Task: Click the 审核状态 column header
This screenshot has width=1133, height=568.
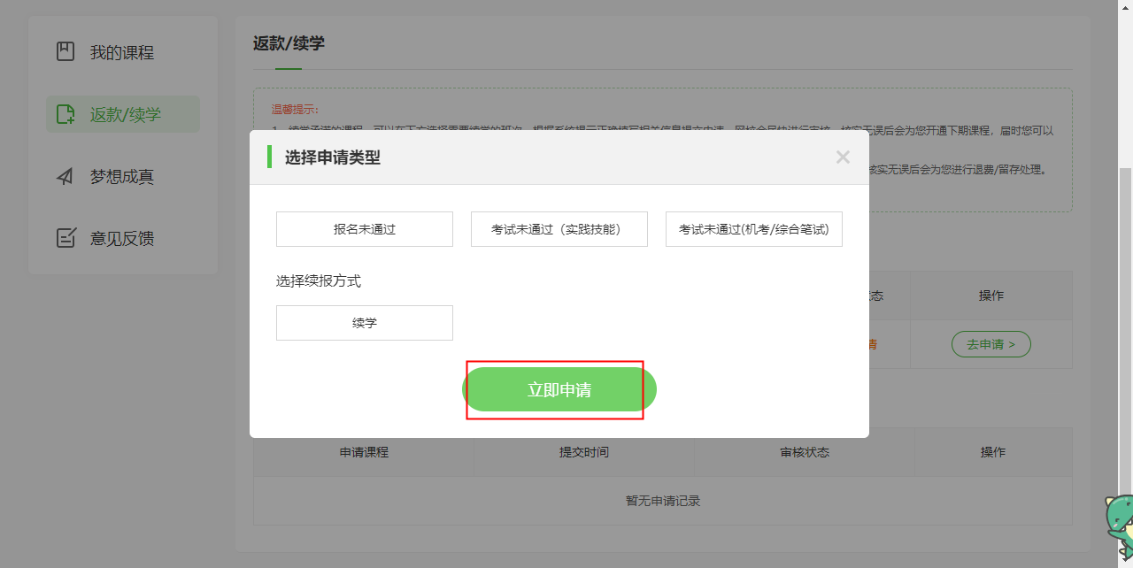Action: 805,452
